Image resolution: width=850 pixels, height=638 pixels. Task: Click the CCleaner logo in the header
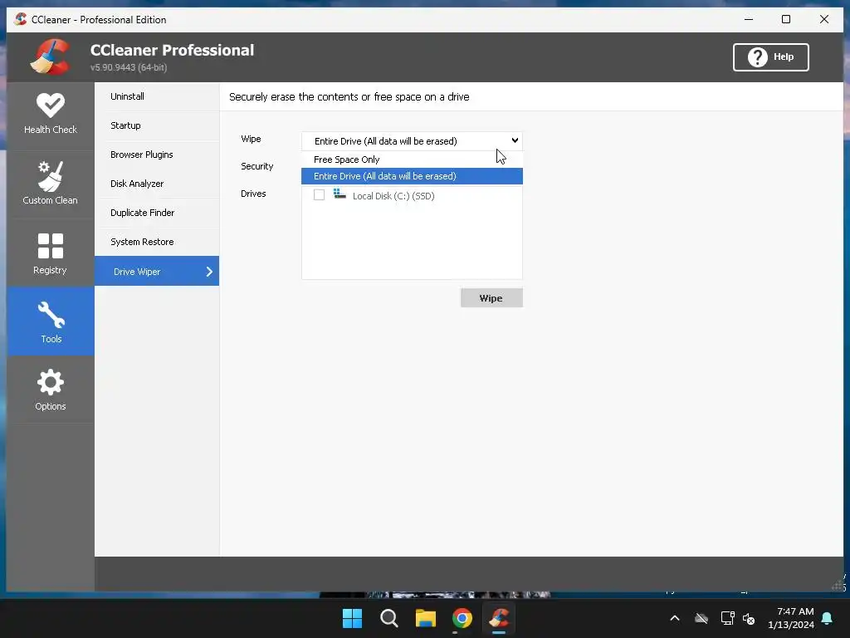point(51,56)
